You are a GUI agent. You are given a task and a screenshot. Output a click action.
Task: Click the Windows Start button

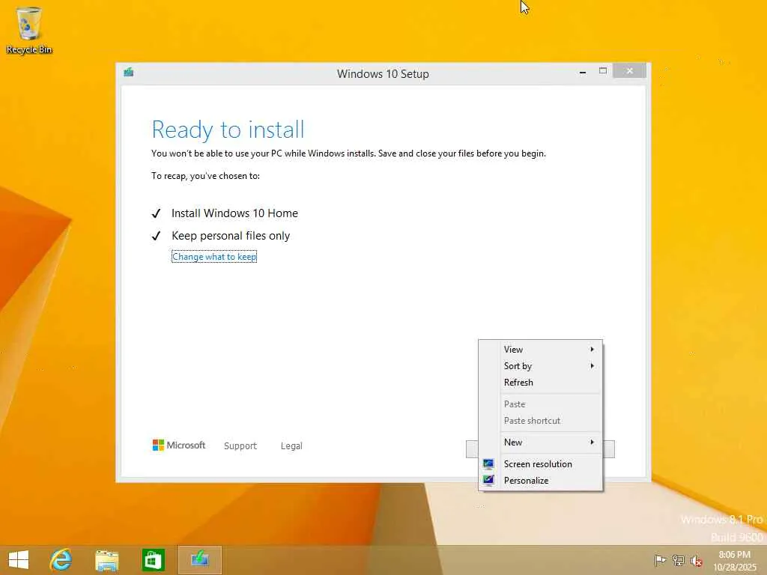[19, 560]
